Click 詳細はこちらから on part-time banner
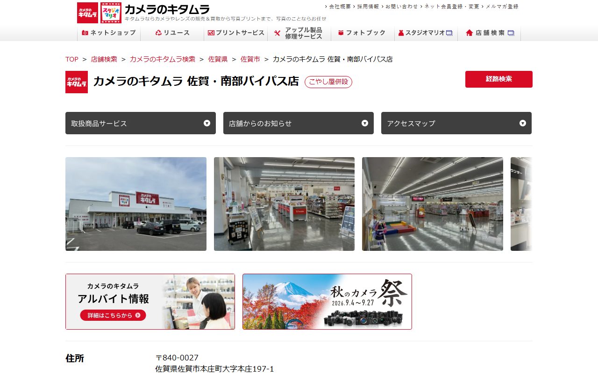The height and width of the screenshot is (373, 598). click(x=113, y=315)
